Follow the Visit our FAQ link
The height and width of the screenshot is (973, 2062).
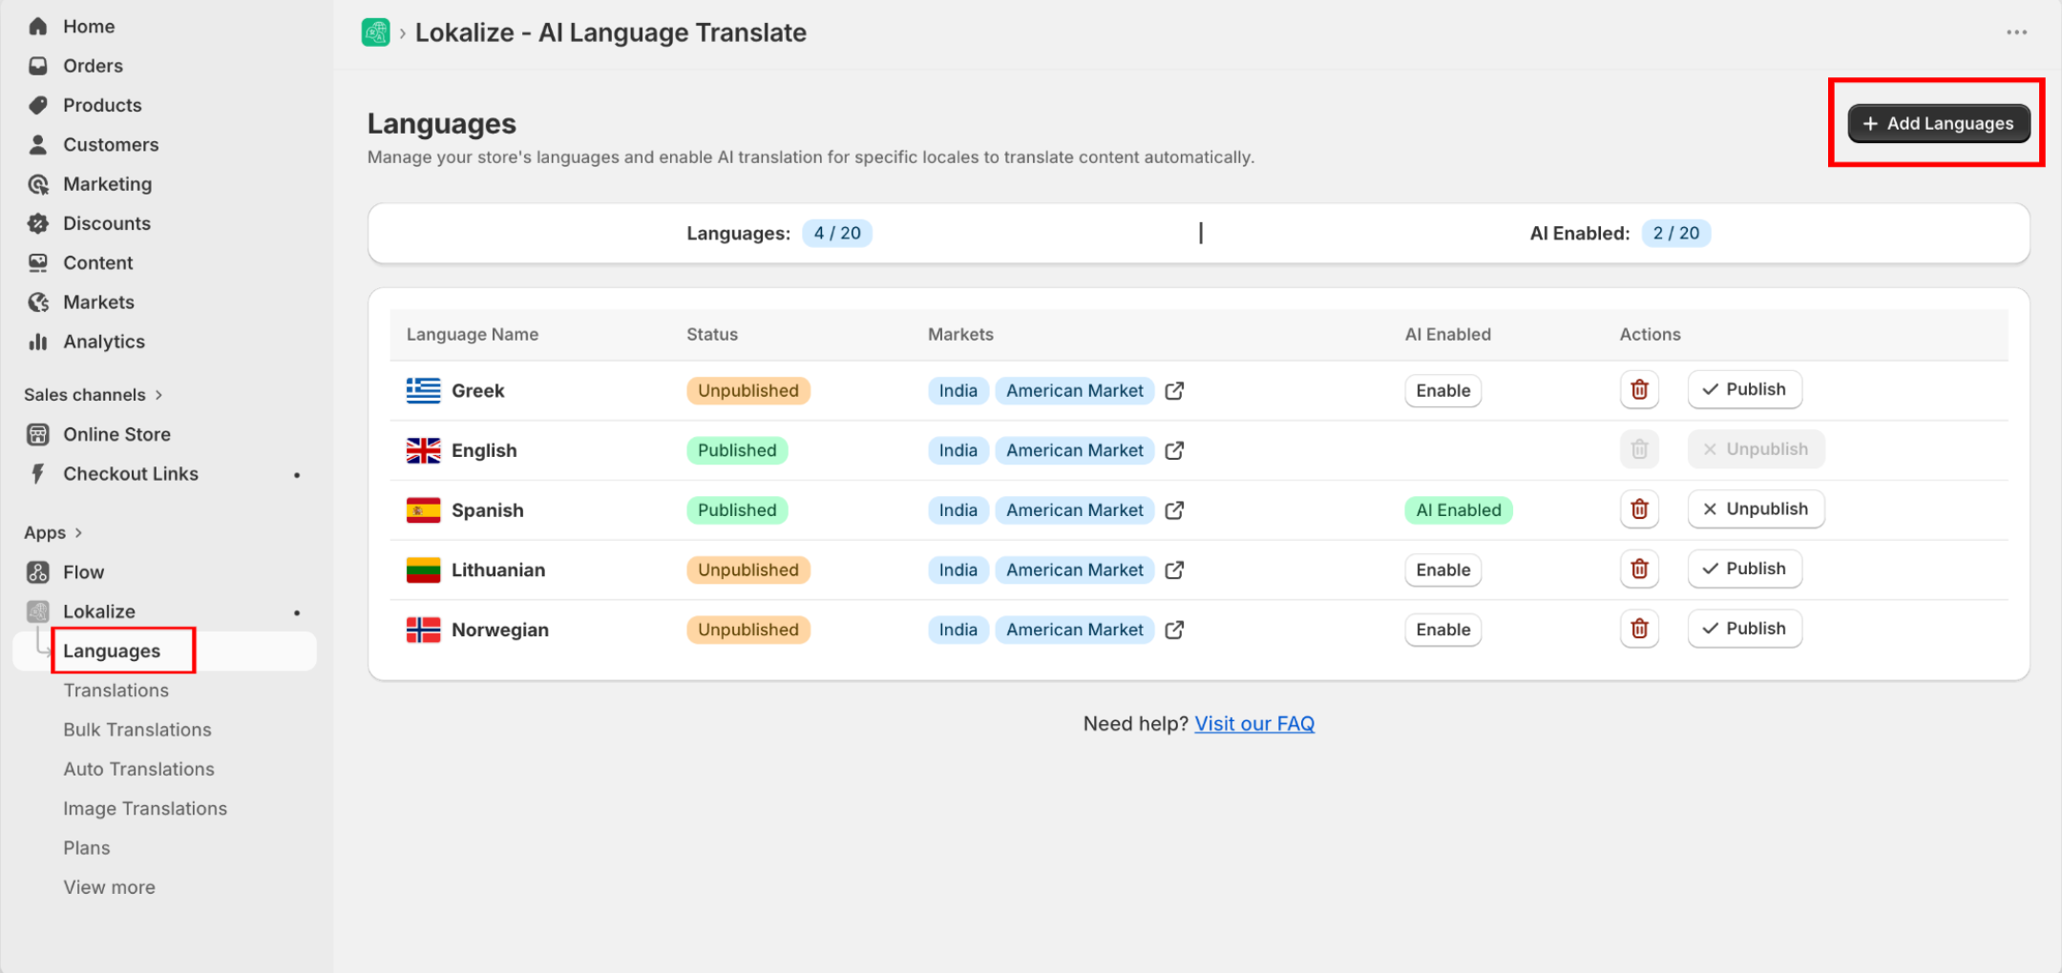point(1254,724)
